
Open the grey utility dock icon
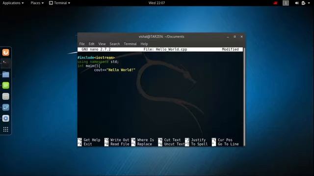(5, 96)
